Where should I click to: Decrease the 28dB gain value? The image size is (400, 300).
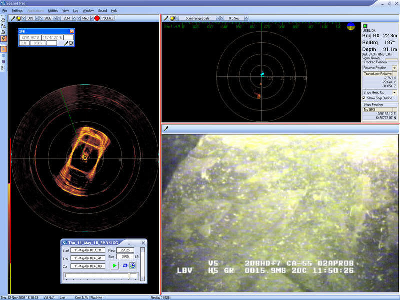pos(41,18)
